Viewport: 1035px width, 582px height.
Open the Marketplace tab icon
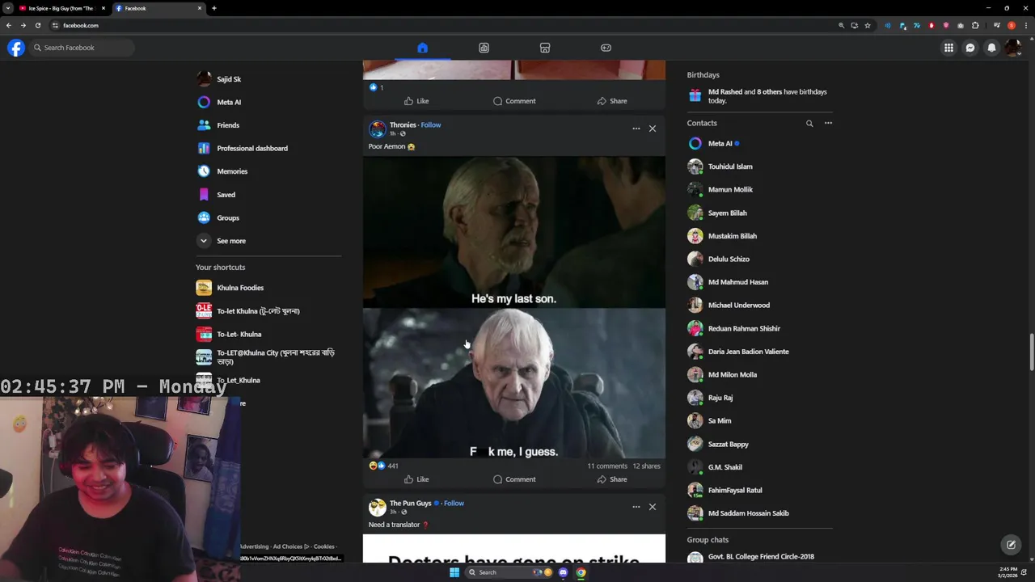(x=545, y=48)
